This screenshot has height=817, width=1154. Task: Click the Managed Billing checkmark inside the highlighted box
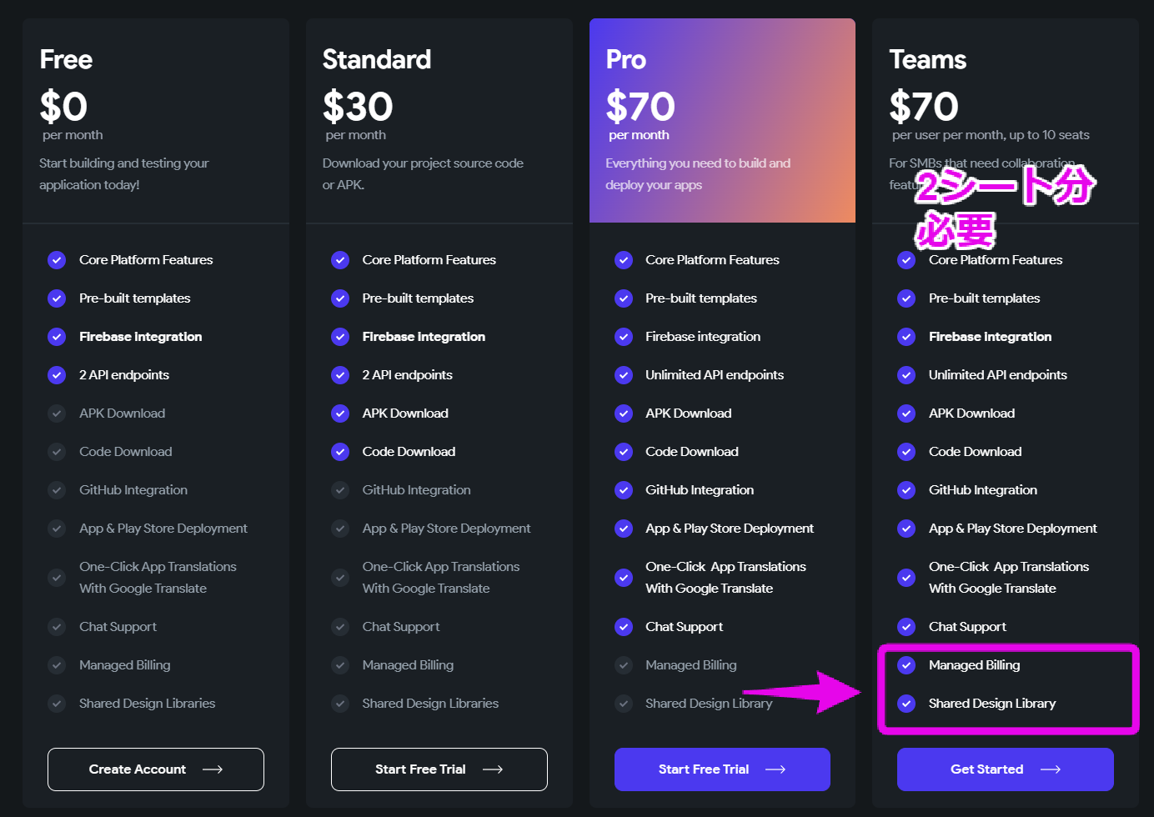click(x=906, y=664)
